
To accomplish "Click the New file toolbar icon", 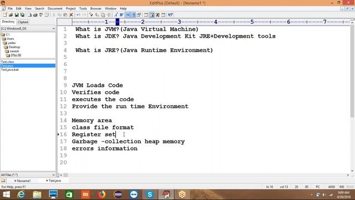I will tap(5, 15).
